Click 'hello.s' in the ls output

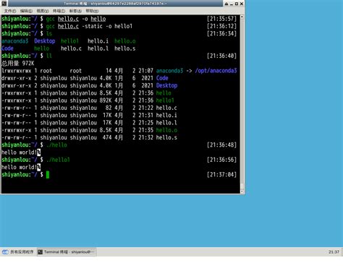[125, 48]
